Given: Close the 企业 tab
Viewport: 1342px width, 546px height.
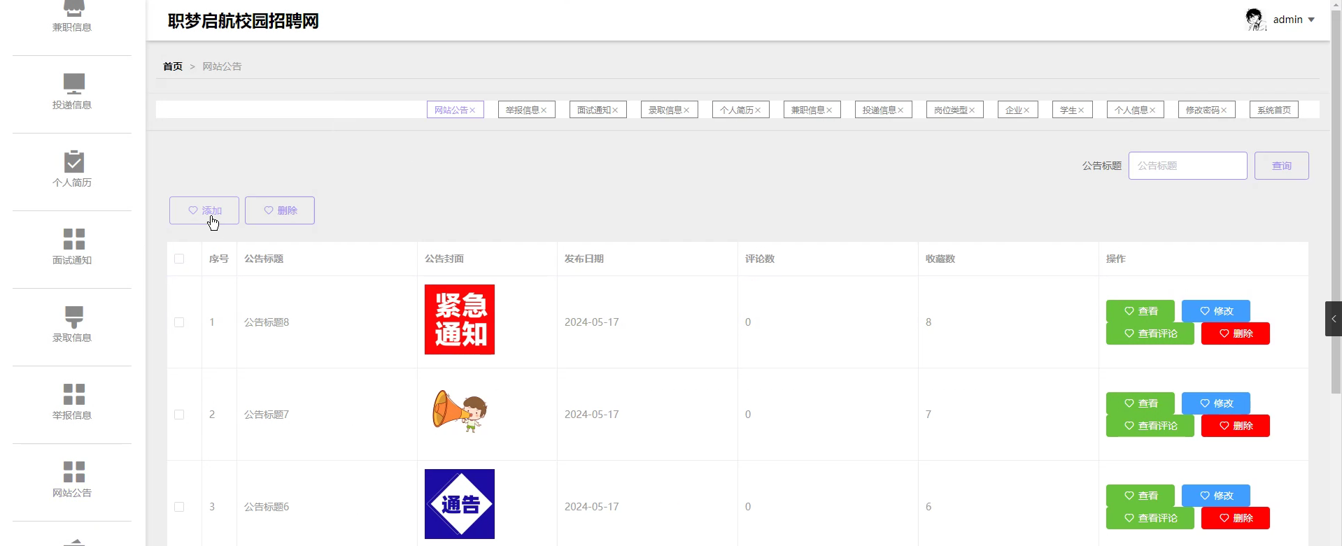Looking at the screenshot, I should tap(1026, 110).
